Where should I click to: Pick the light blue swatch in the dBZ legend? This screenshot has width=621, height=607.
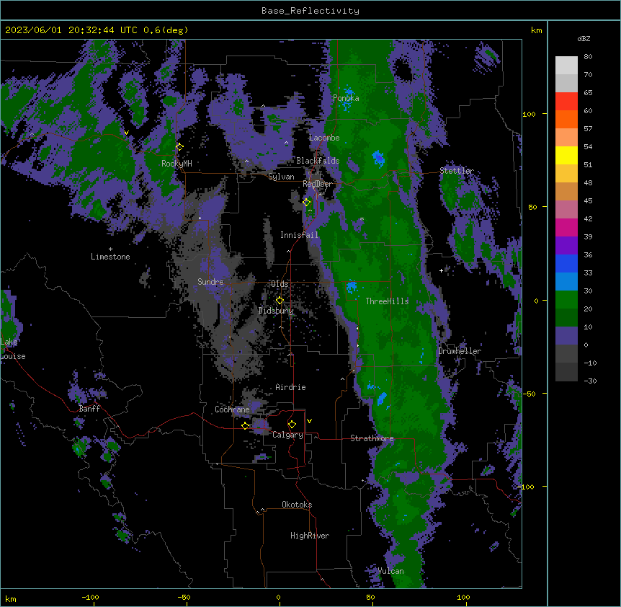click(566, 281)
